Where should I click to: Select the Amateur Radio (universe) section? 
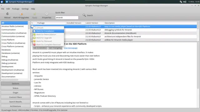tap(14, 26)
